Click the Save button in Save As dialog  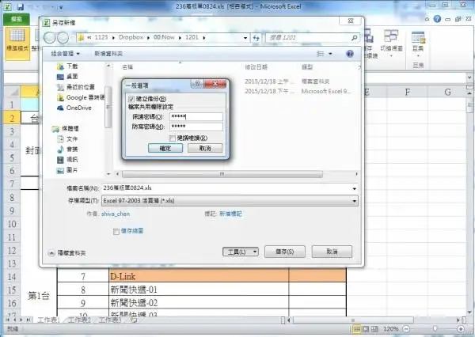coord(285,252)
